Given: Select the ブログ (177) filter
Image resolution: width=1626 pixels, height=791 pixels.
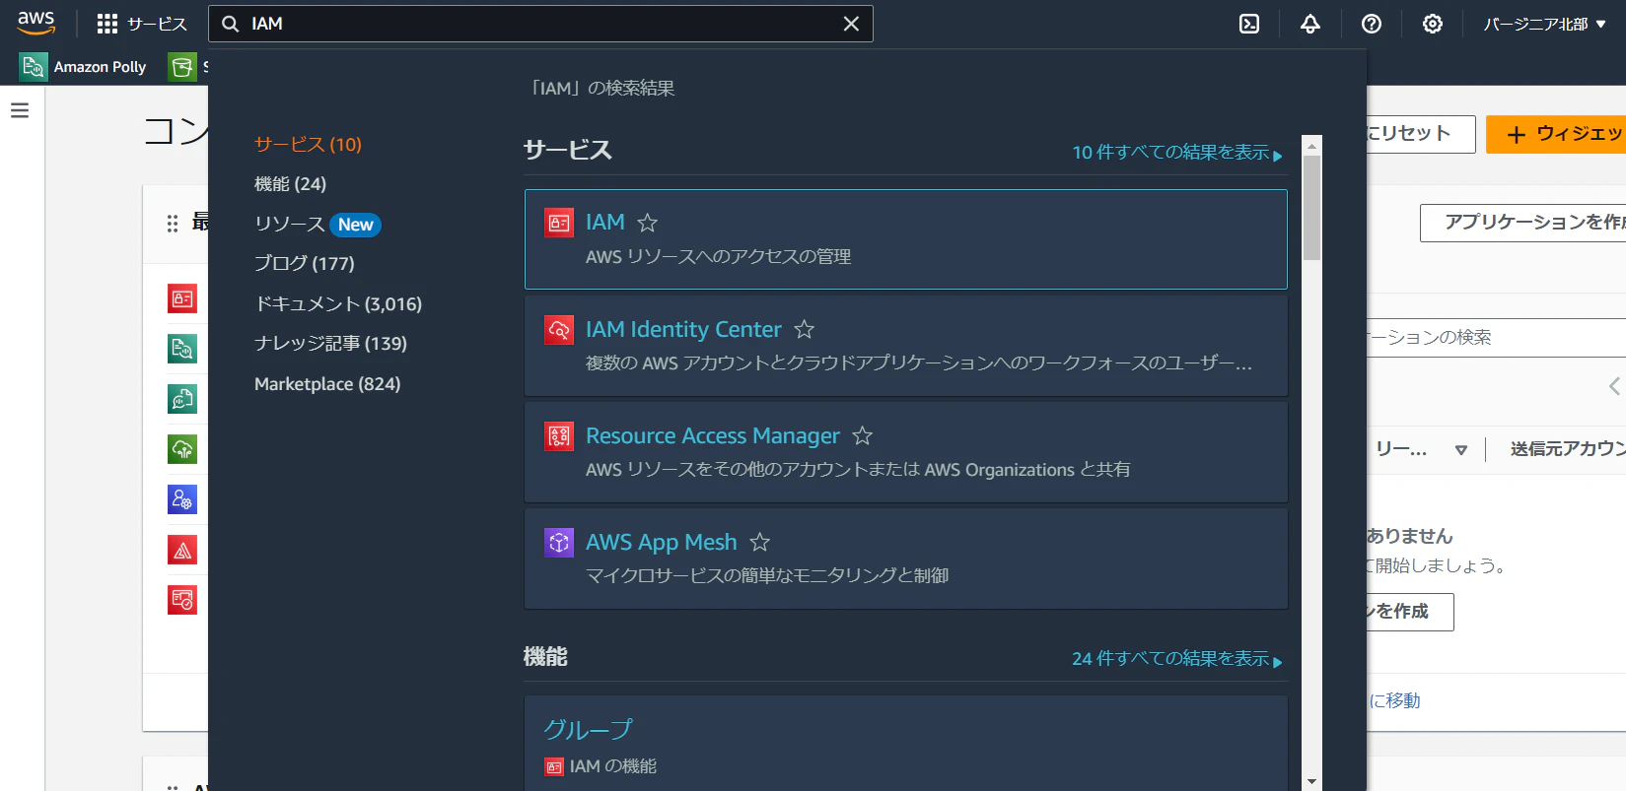Looking at the screenshot, I should pos(304,264).
